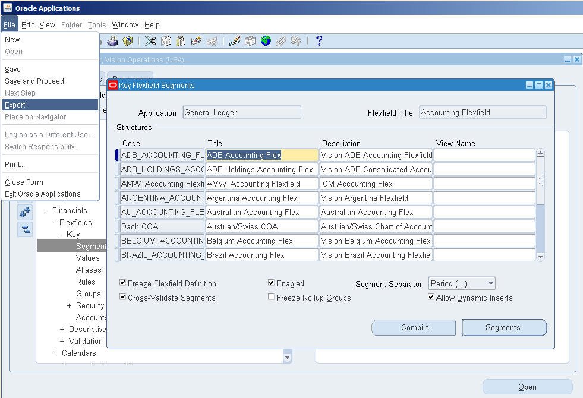Check the Freeze Rollup Groups checkbox
Viewport: 583px width, 398px height.
click(x=272, y=297)
